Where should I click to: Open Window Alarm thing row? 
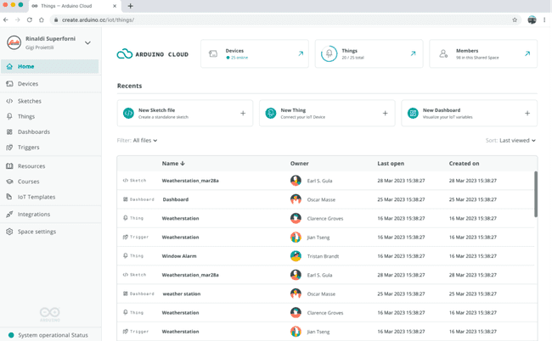click(180, 256)
